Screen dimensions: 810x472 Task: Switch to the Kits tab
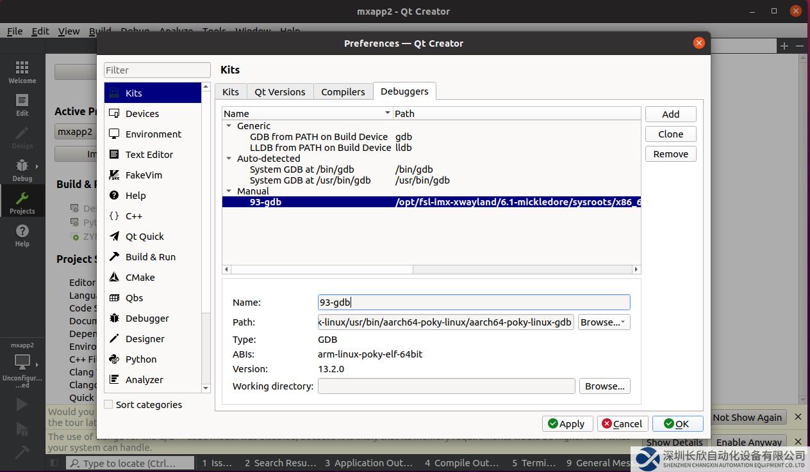pyautogui.click(x=231, y=91)
